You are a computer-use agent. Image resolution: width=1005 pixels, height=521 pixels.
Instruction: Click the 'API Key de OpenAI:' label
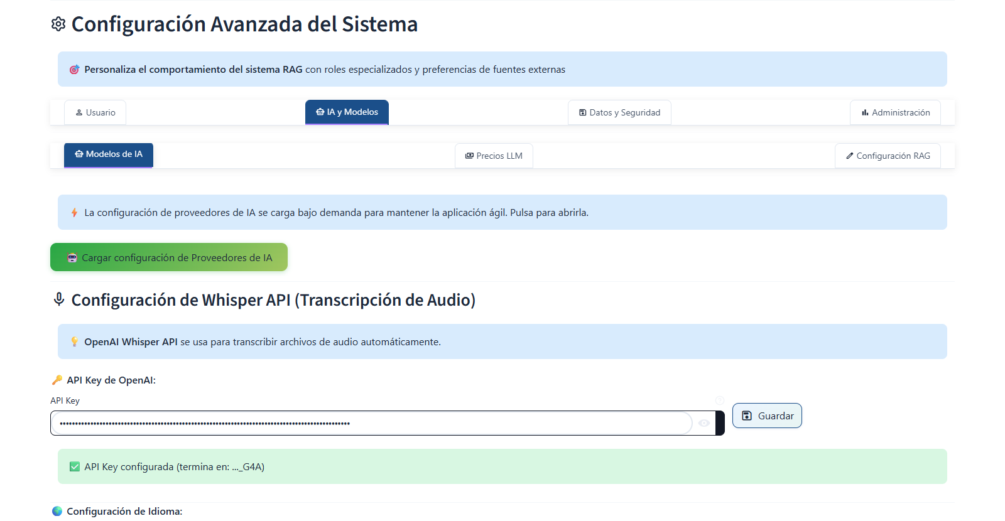tap(111, 380)
